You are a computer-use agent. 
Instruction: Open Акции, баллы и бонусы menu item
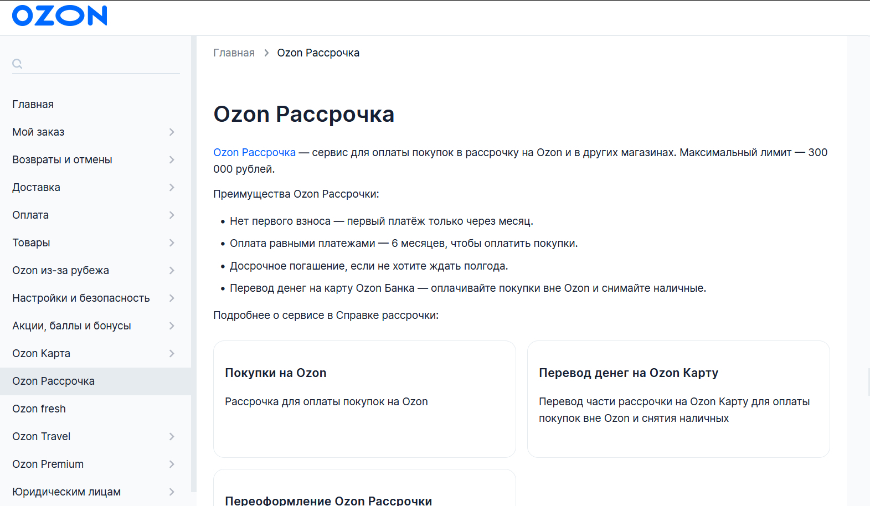(x=72, y=326)
